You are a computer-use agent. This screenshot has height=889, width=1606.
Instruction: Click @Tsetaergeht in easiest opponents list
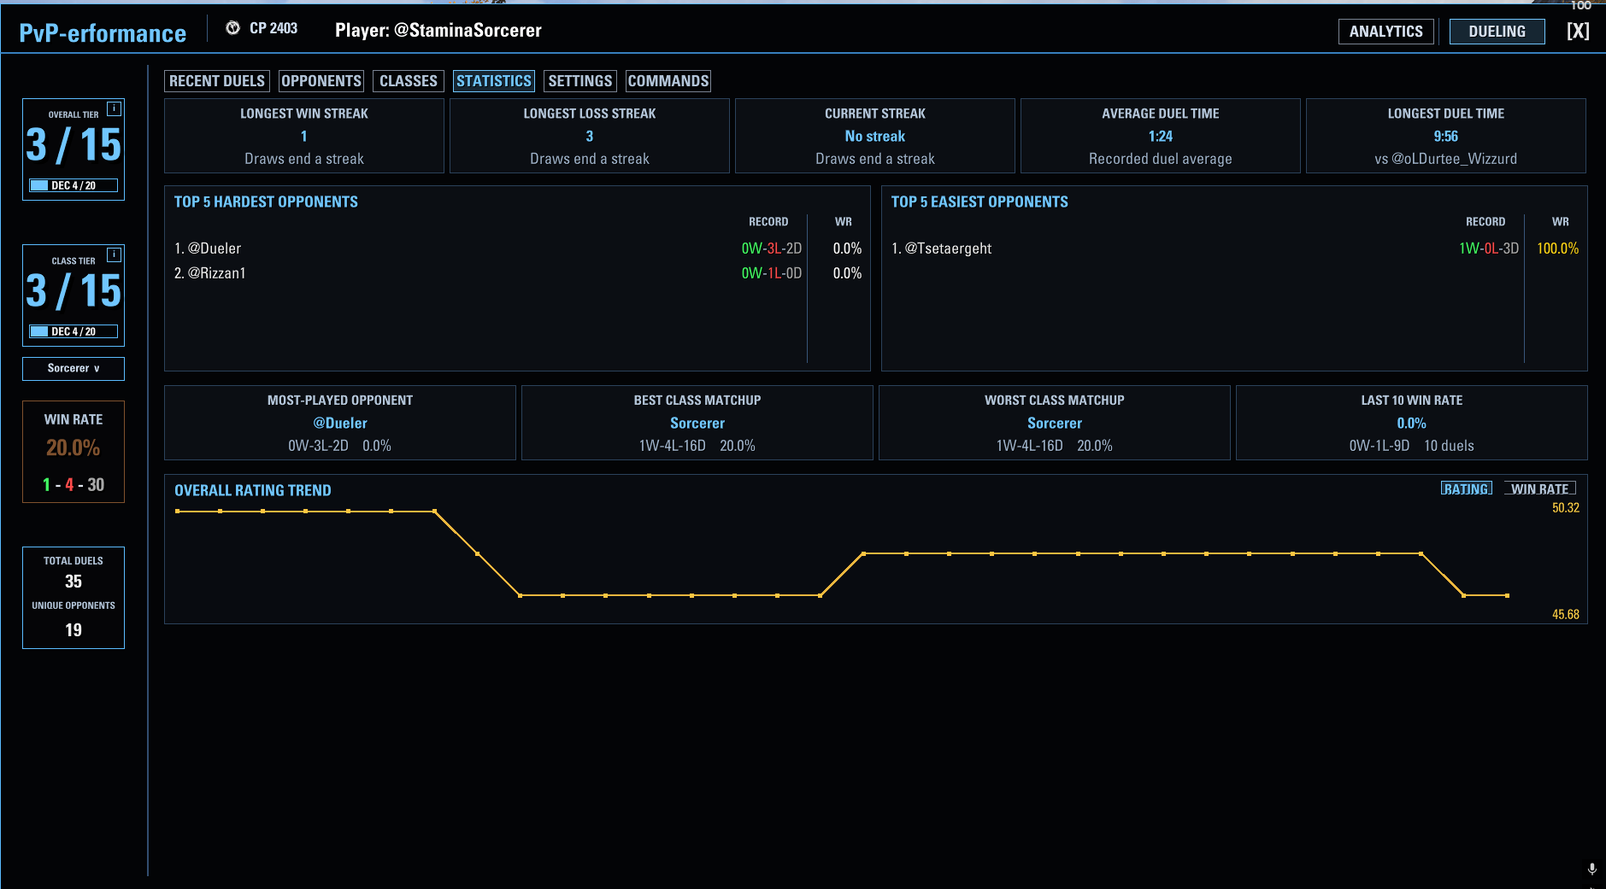coord(949,249)
